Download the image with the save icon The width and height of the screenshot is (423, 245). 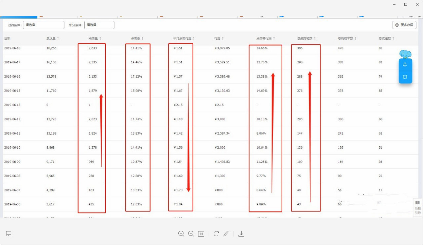tap(241, 234)
